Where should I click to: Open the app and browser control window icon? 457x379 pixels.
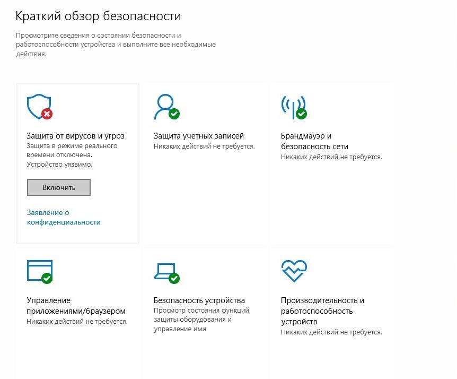click(40, 271)
